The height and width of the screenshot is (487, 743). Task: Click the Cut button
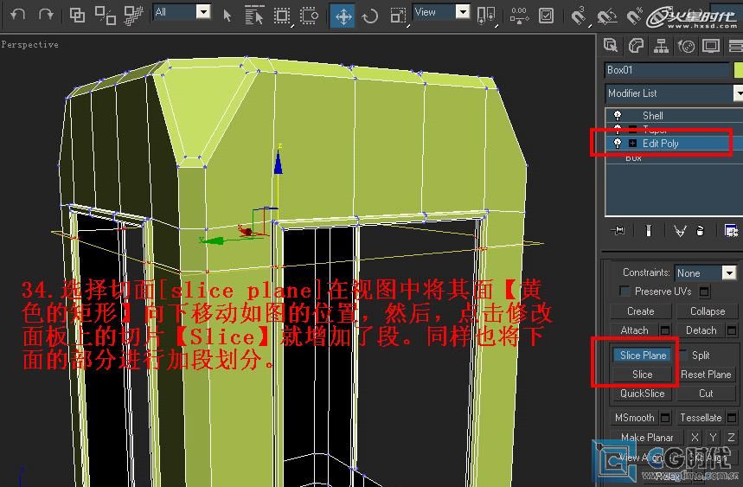click(x=706, y=394)
